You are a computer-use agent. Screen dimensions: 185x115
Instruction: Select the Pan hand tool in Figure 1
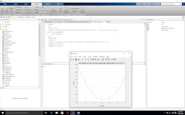coord(90,59)
